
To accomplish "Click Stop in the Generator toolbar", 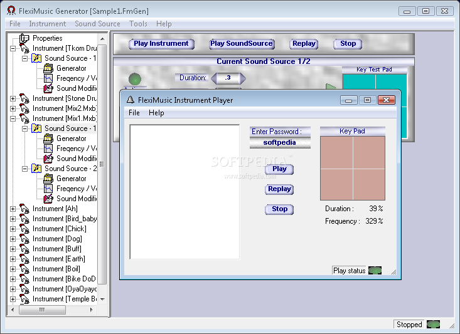I will click(x=348, y=44).
